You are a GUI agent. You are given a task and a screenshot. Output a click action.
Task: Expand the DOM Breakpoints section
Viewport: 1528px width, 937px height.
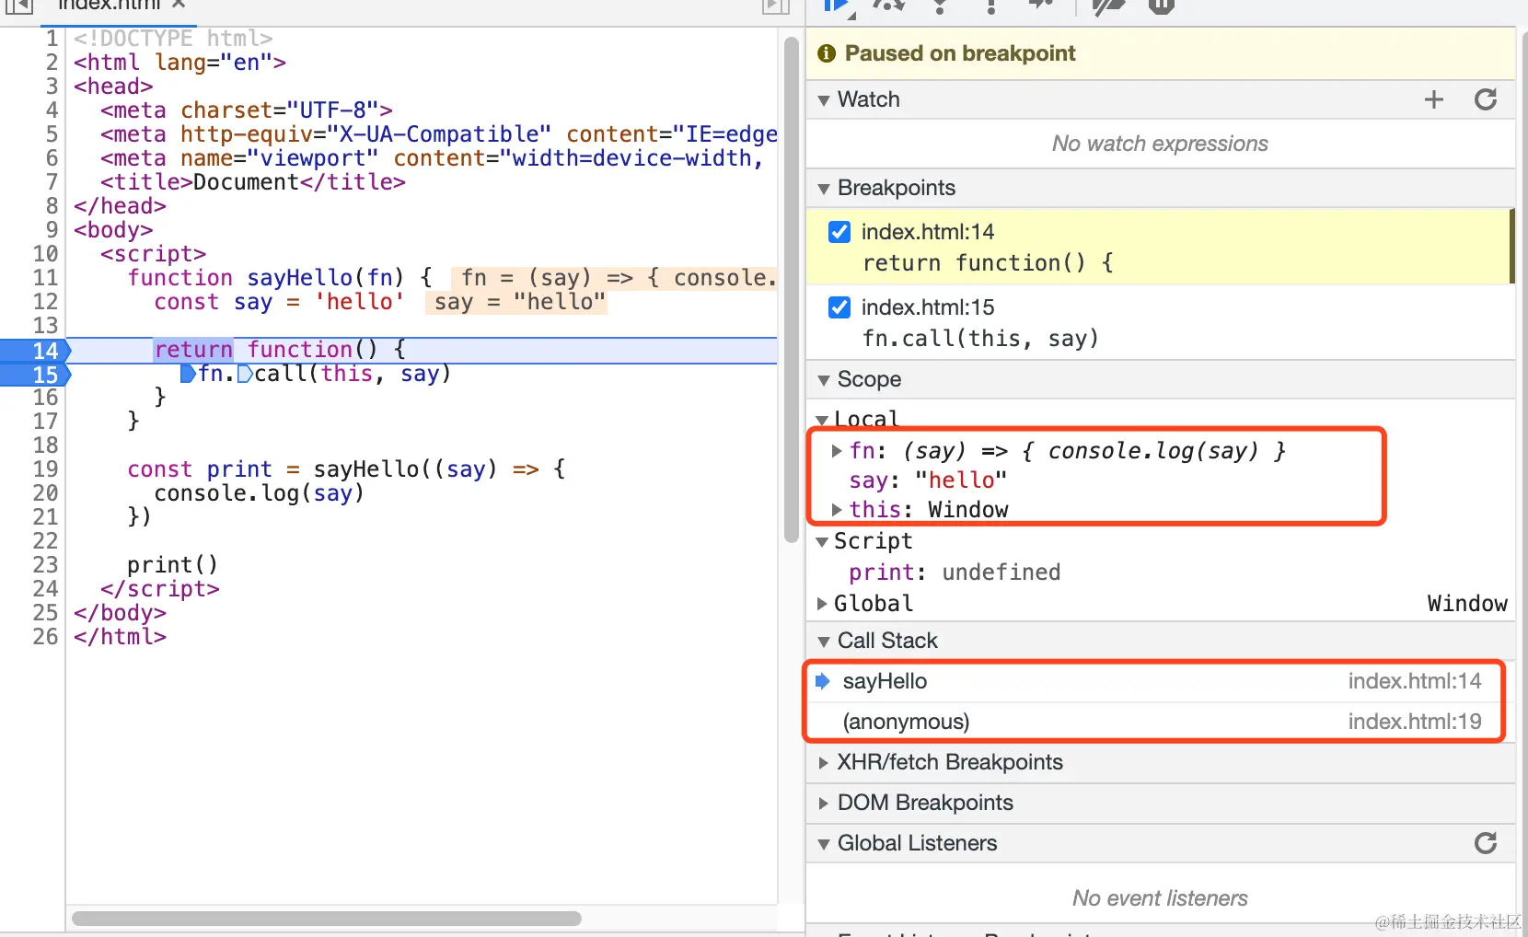tap(824, 804)
